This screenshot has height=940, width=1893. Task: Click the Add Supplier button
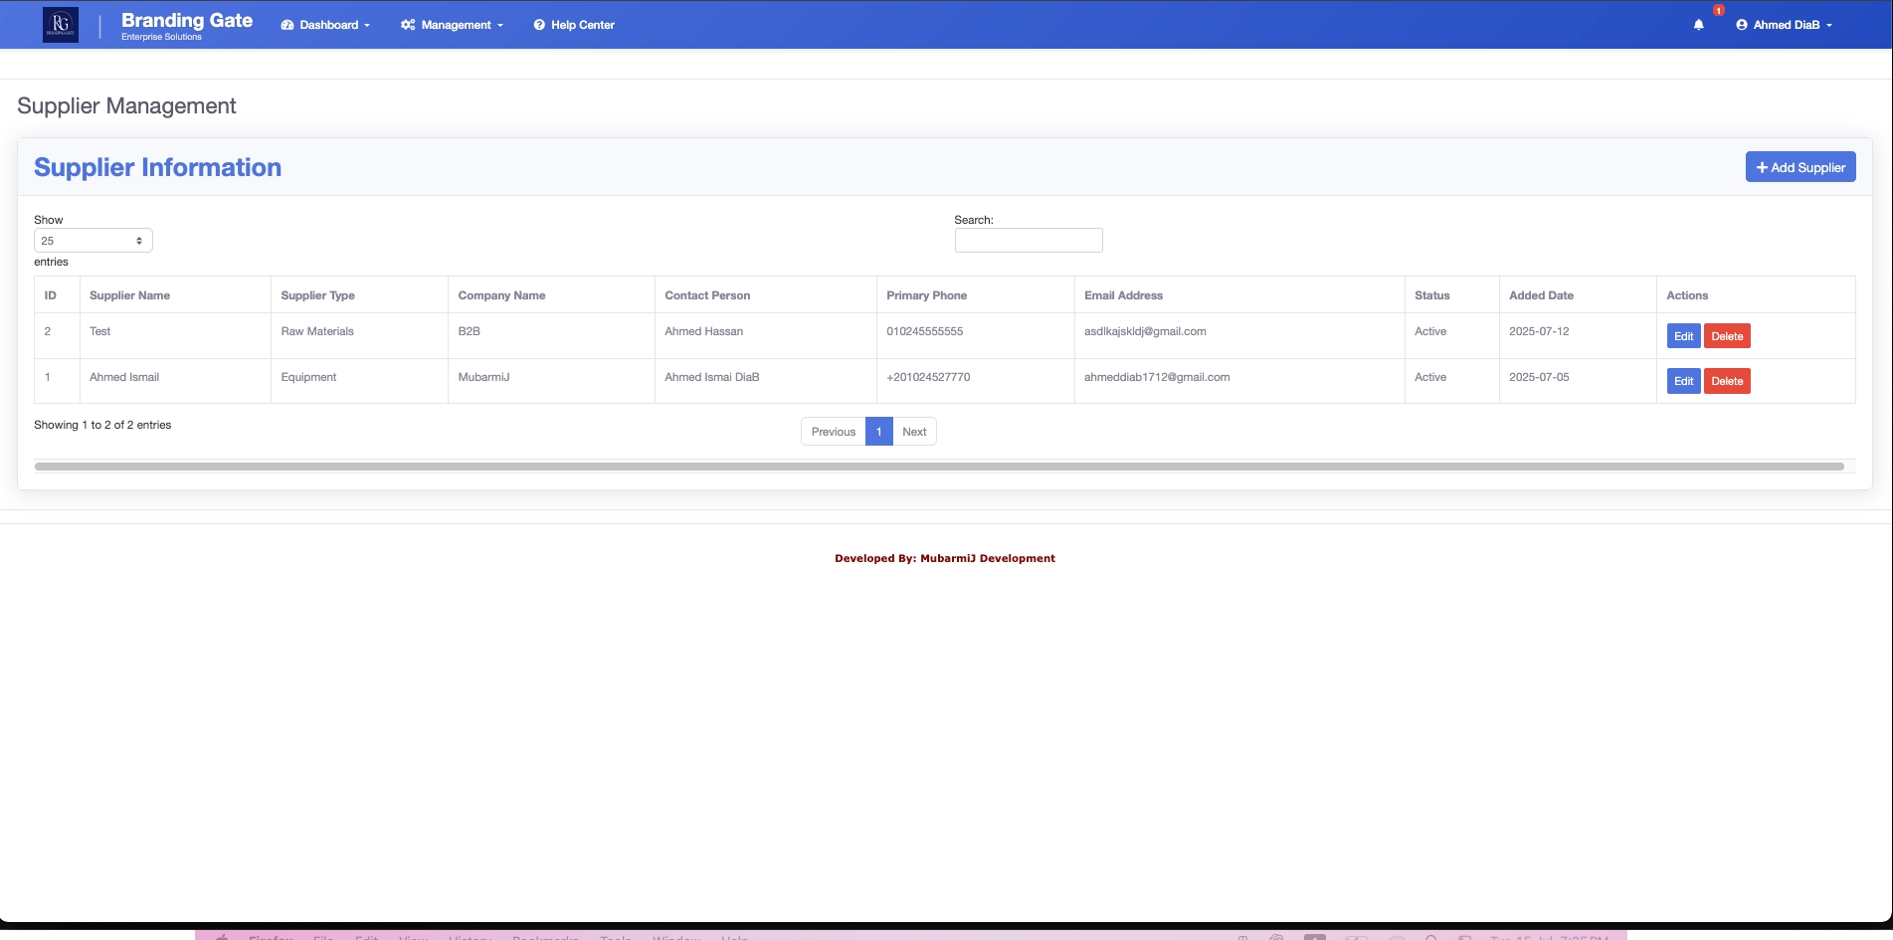[1799, 167]
